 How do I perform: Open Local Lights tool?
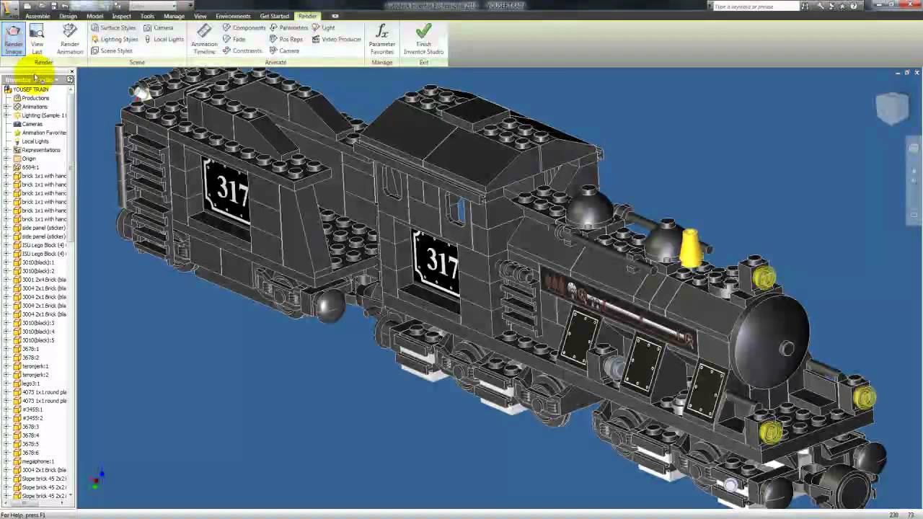[164, 39]
